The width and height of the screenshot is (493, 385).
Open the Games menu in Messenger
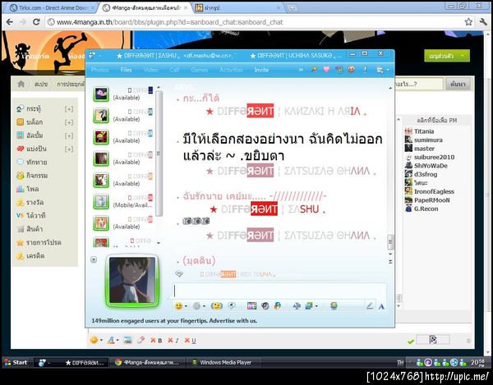(x=200, y=70)
